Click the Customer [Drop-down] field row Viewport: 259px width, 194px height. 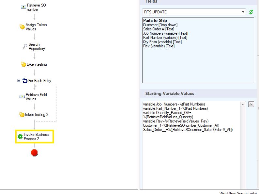pos(160,25)
